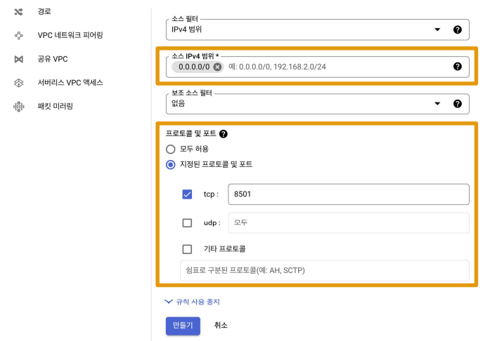Screen dimensions: 504x341
Task: Click the tcp port field with 8501
Action: pyautogui.click(x=349, y=194)
